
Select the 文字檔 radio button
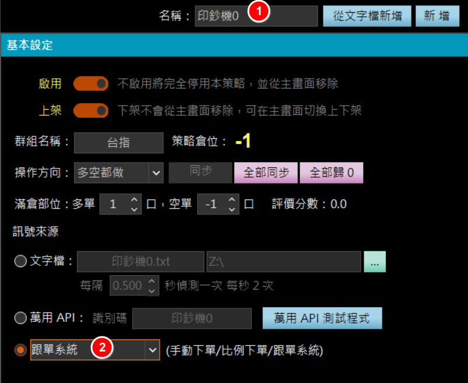(x=20, y=261)
